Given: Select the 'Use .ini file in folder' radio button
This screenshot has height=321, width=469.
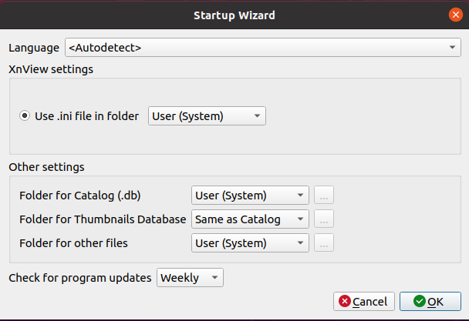Looking at the screenshot, I should (26, 116).
